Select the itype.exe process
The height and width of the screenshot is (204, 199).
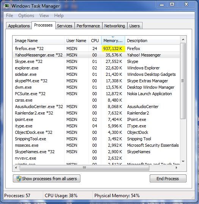coord(96,126)
